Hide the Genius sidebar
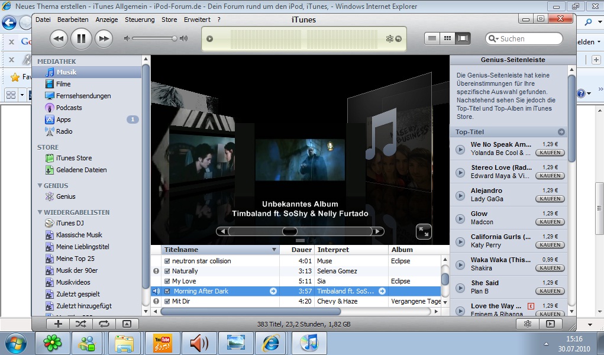The image size is (604, 355). coord(550,324)
